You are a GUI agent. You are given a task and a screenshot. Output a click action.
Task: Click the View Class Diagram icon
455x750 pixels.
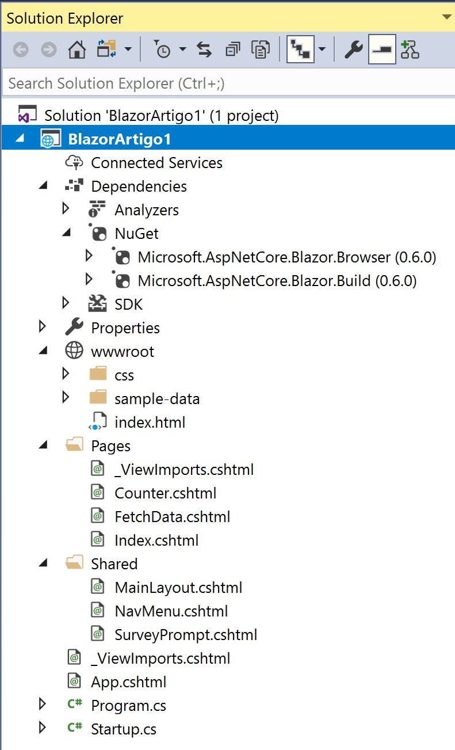[x=410, y=50]
